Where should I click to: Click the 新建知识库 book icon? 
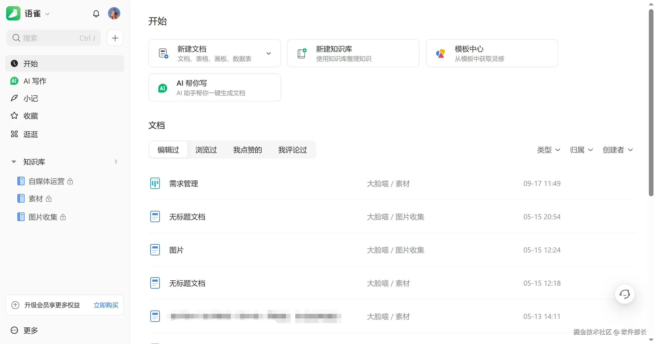point(302,53)
